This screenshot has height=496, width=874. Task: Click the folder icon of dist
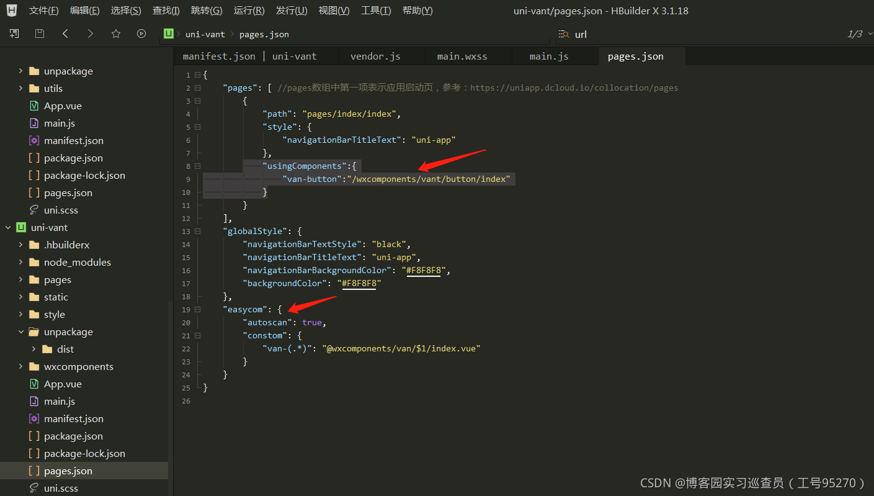(x=47, y=349)
